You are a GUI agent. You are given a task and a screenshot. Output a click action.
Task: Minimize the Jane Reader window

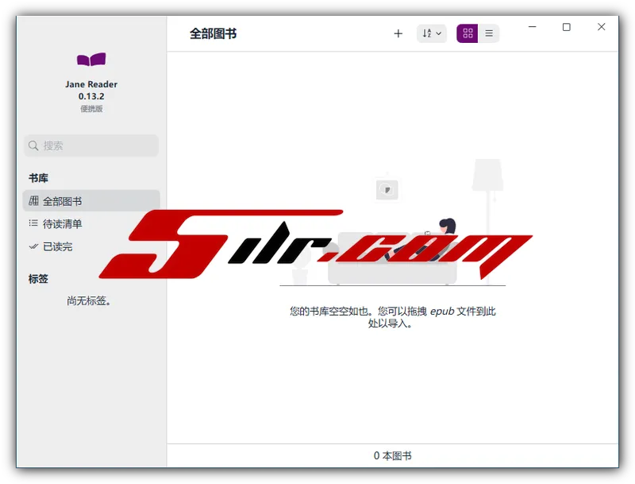532,27
